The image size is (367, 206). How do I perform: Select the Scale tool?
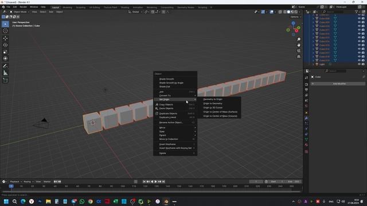5,52
